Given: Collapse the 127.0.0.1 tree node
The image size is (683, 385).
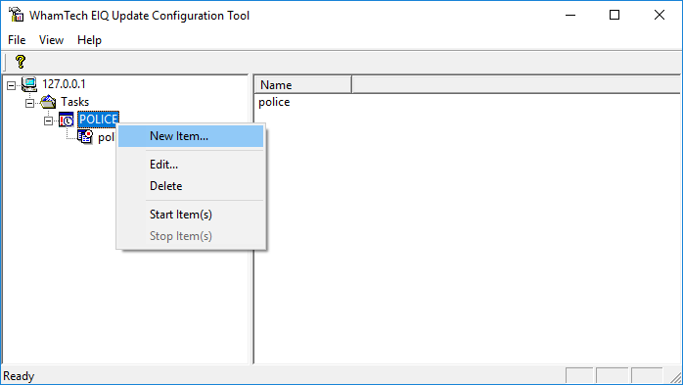Looking at the screenshot, I should pyautogui.click(x=12, y=85).
